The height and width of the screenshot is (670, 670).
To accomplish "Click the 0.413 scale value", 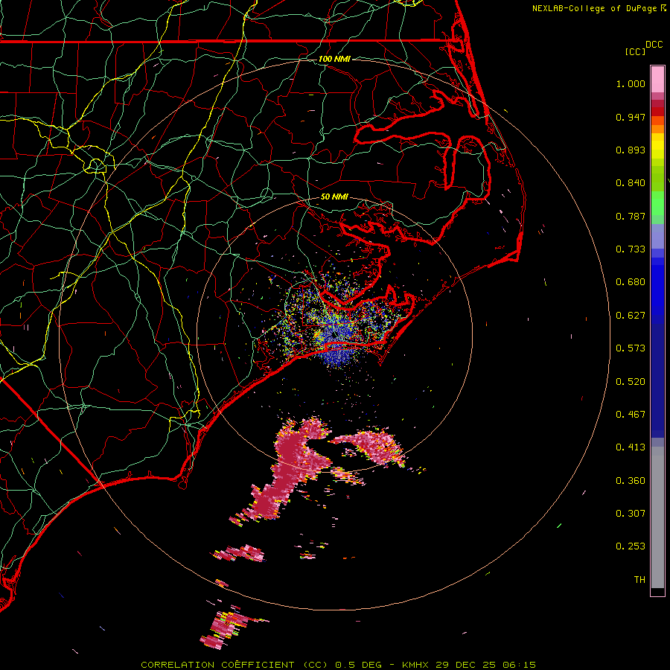I will (x=631, y=447).
